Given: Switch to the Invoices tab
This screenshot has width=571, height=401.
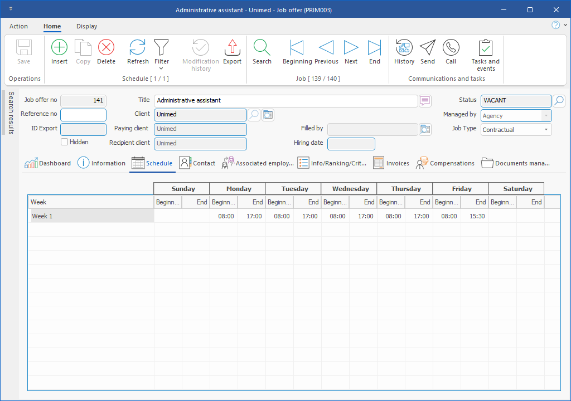Looking at the screenshot, I should click(391, 163).
